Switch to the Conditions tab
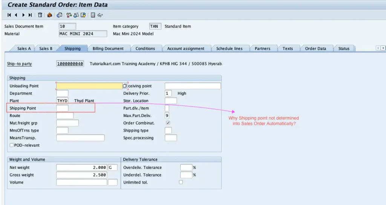386x205 pixels. (145, 49)
